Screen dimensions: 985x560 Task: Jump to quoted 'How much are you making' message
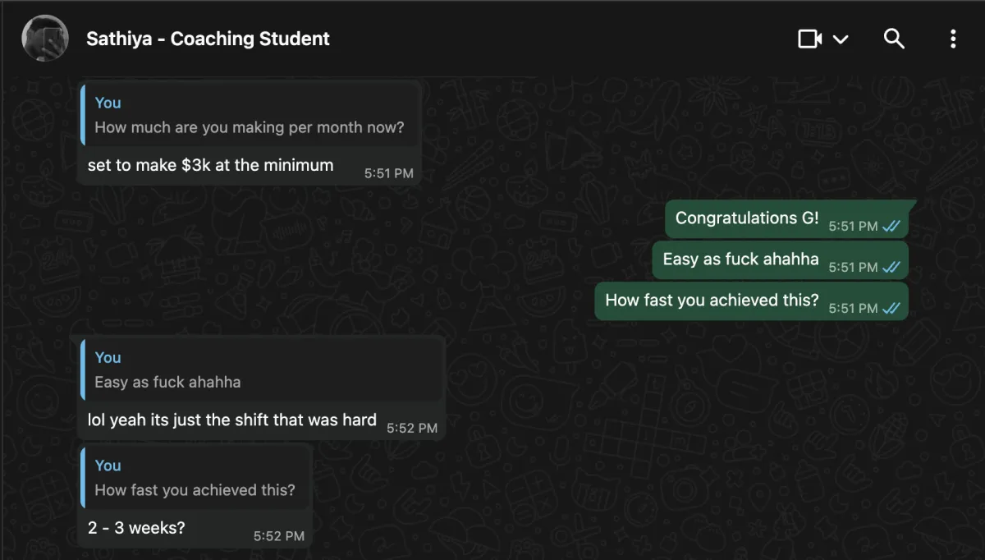pos(250,116)
